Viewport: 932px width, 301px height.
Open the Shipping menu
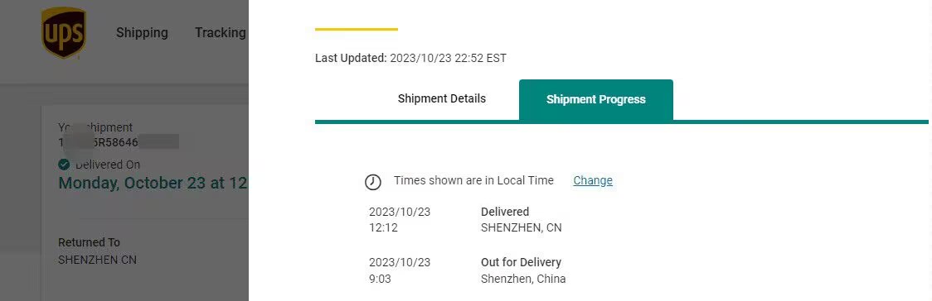[x=142, y=32]
